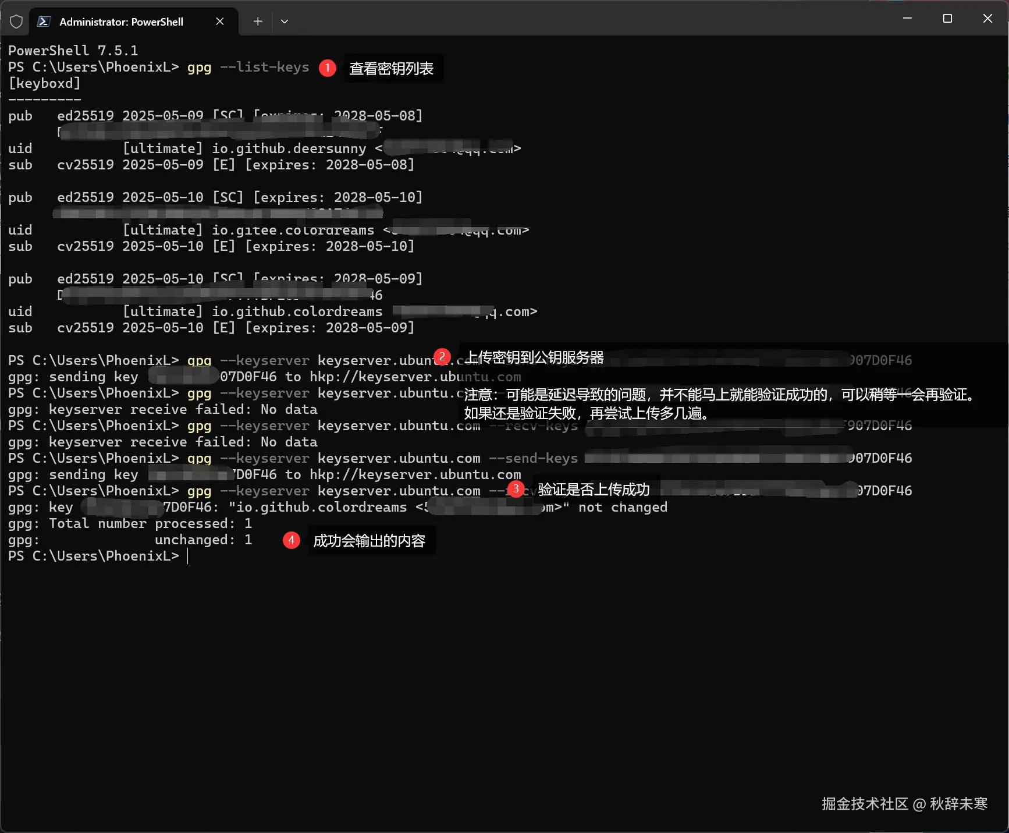The height and width of the screenshot is (833, 1009).
Task: Minimize the PowerShell terminal window
Action: tap(907, 19)
